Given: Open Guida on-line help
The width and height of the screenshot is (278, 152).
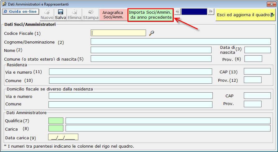Looking at the screenshot, I should pyautogui.click(x=20, y=12).
